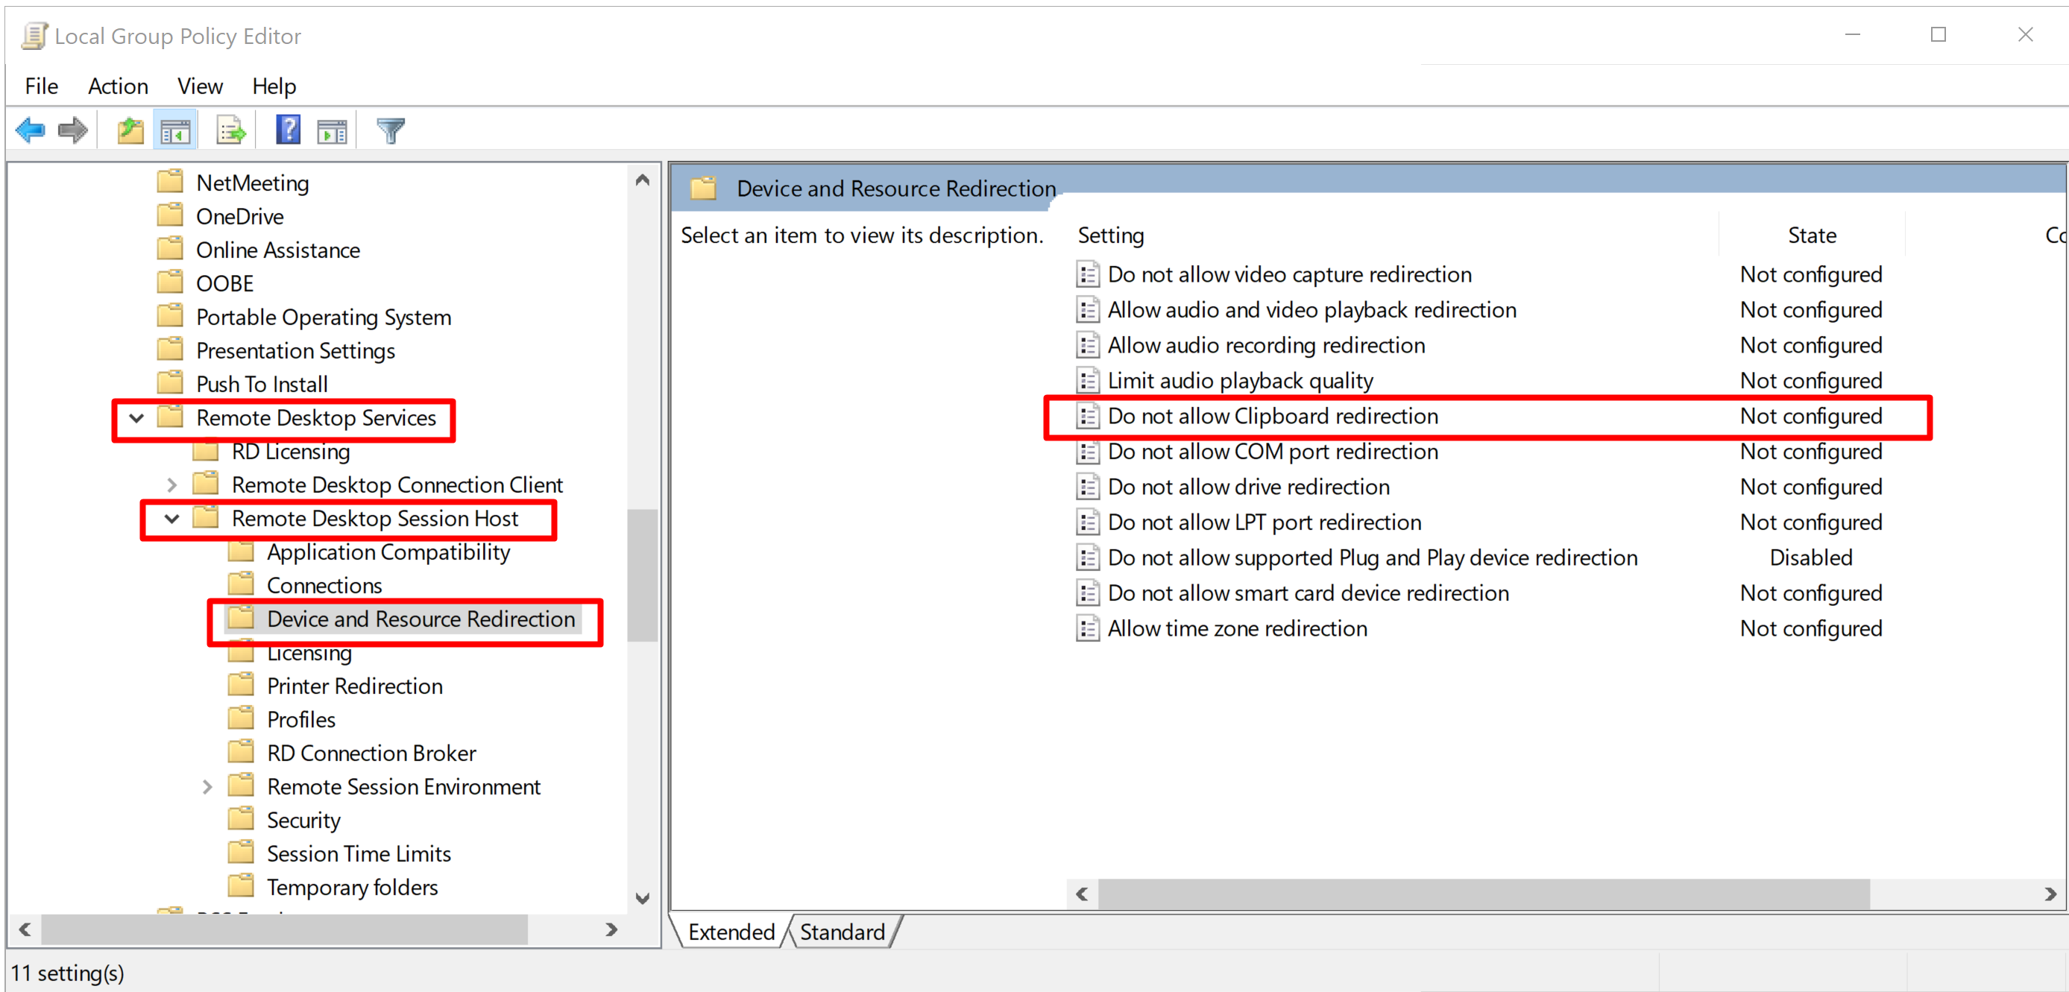Click the Up one level folder icon

click(130, 130)
